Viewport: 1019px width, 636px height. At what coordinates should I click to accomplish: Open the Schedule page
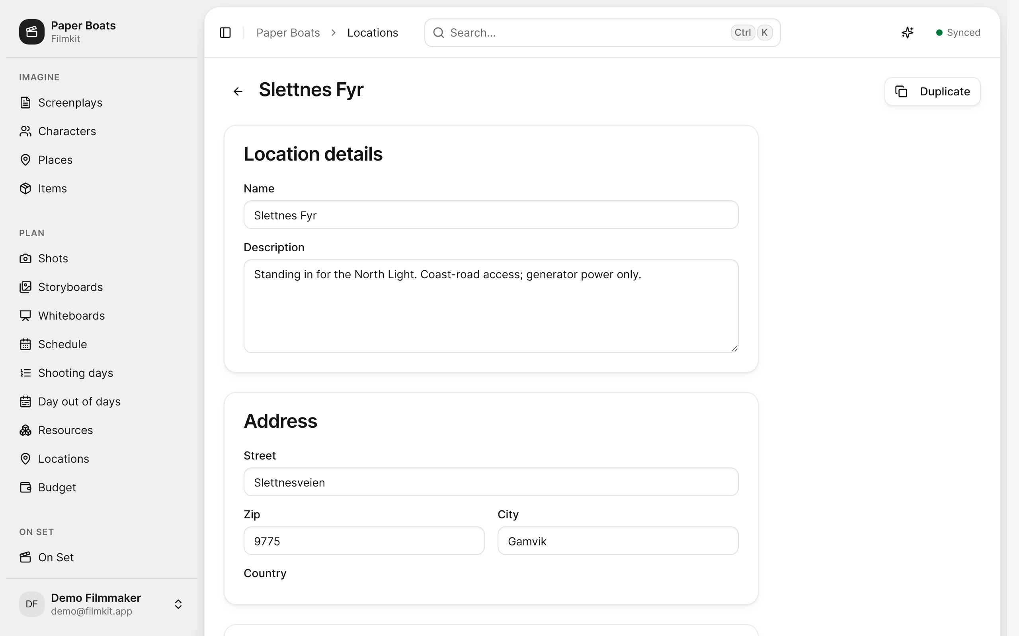[x=102, y=344]
